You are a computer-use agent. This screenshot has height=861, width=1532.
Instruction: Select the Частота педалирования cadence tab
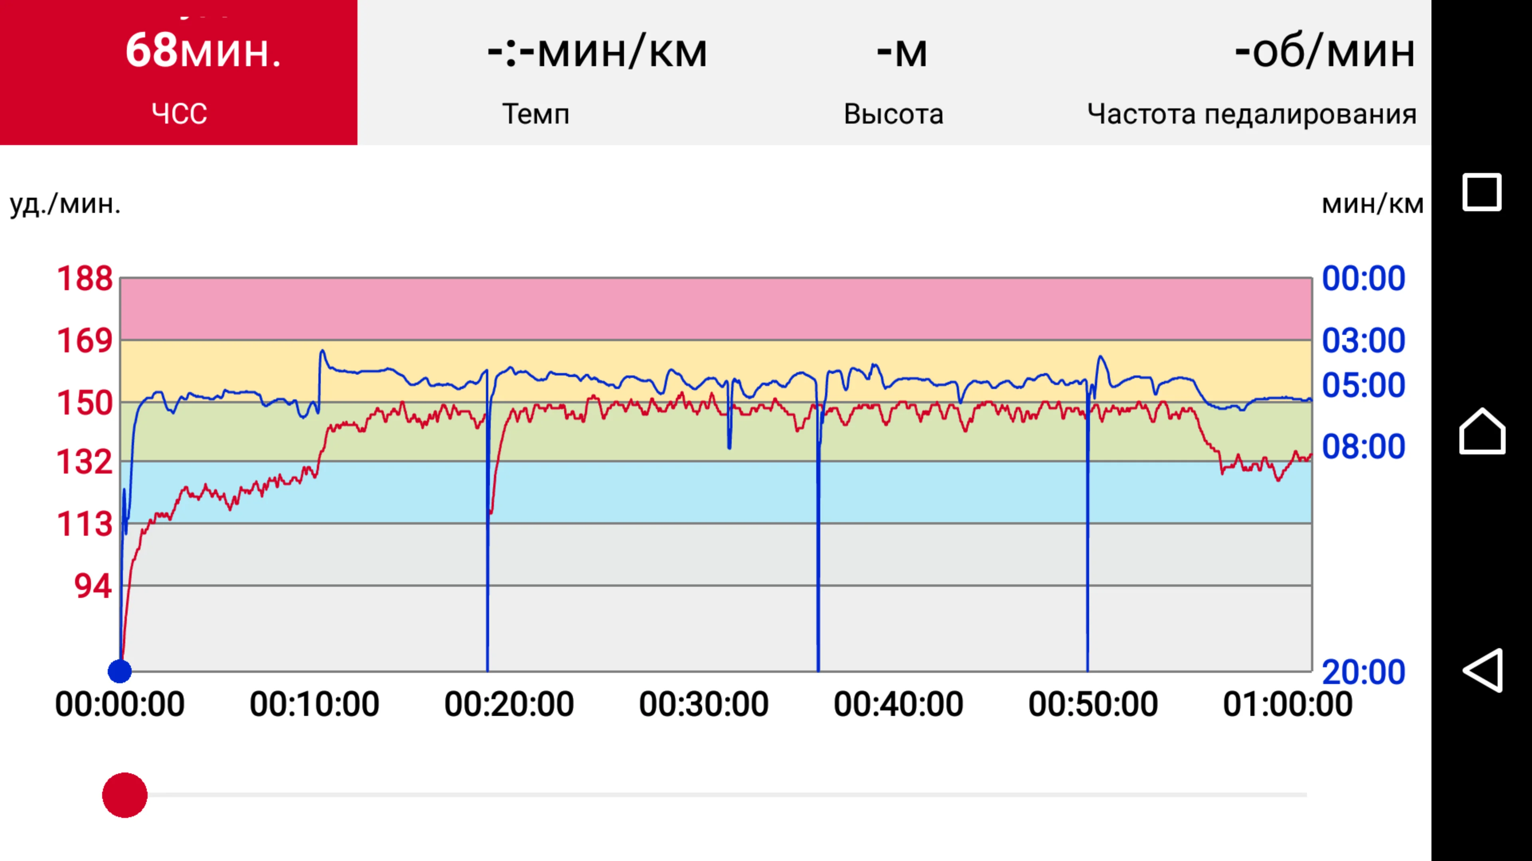click(1251, 113)
